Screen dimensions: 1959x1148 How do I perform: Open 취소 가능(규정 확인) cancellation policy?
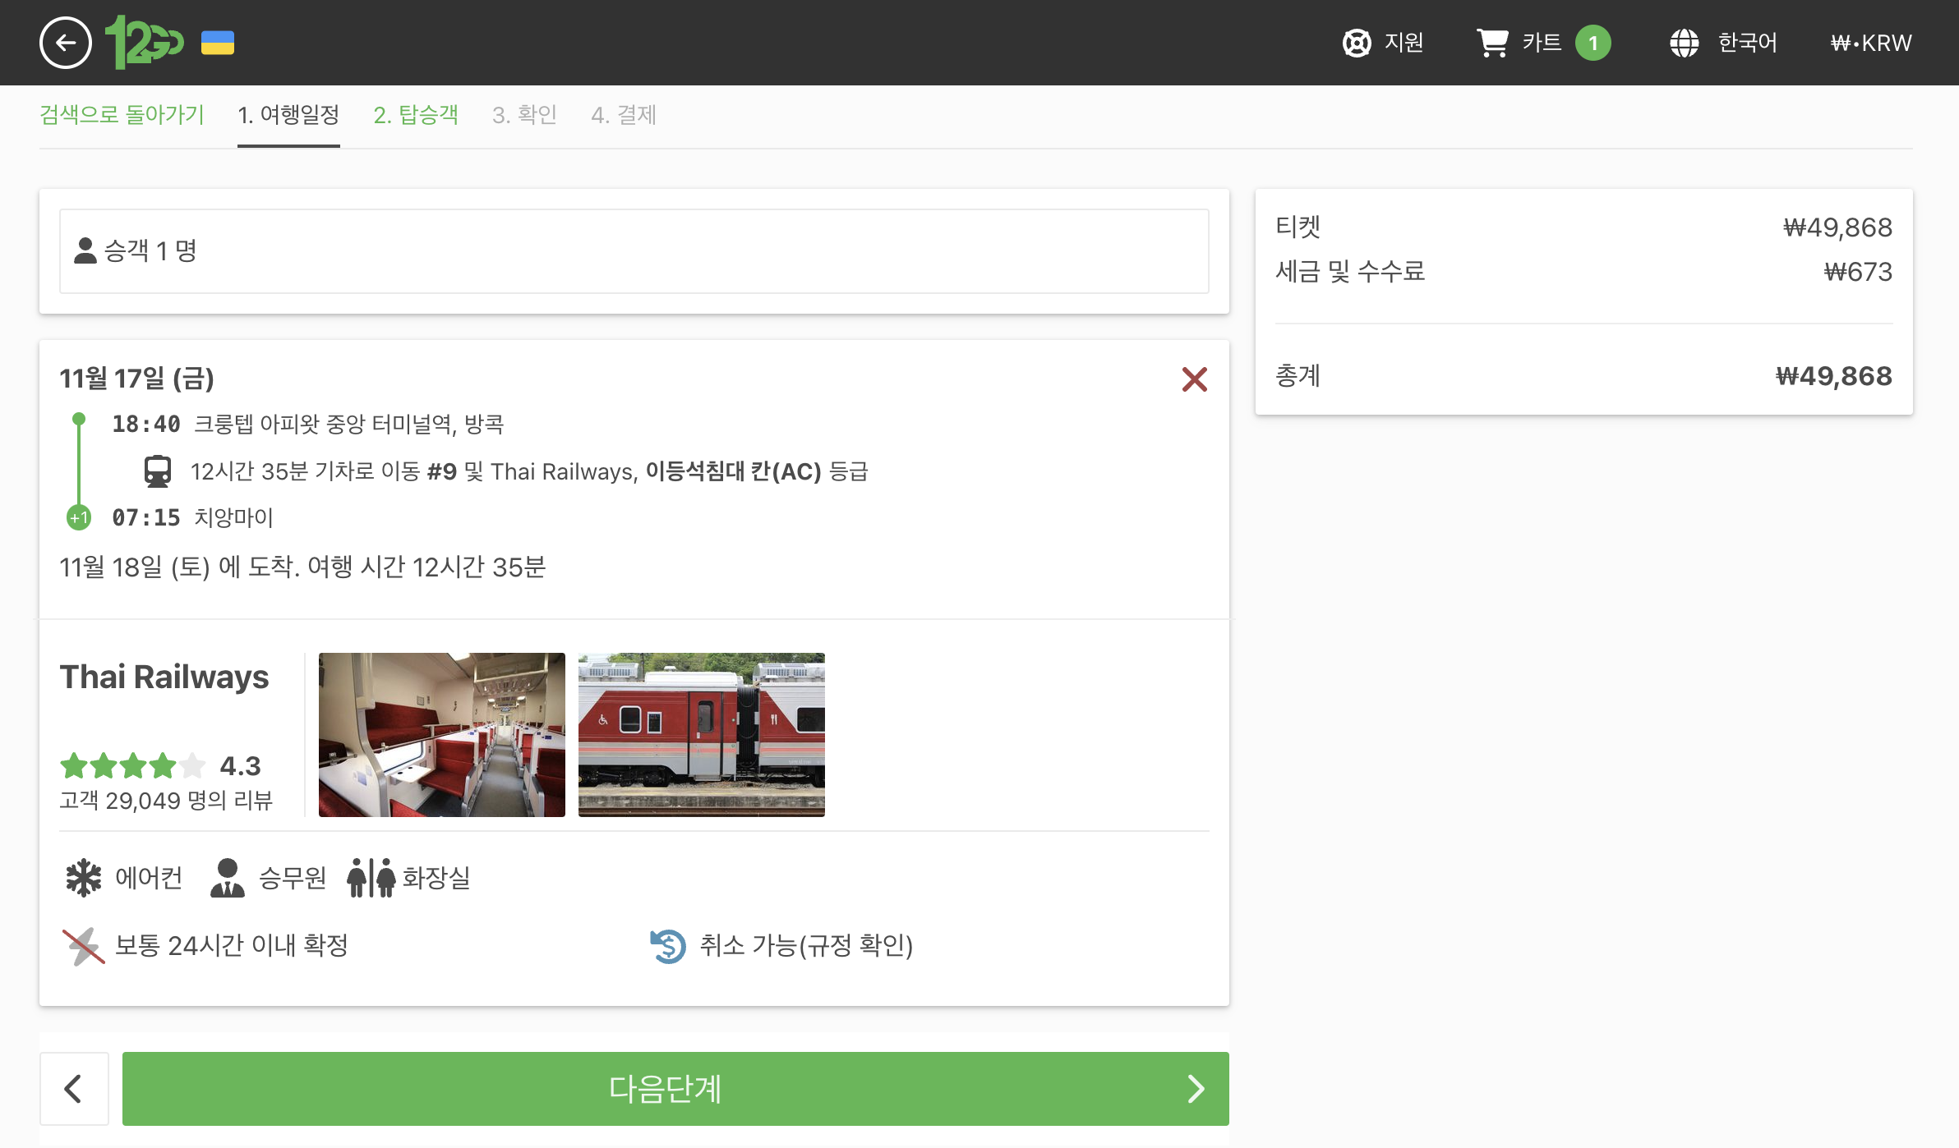[x=806, y=946]
